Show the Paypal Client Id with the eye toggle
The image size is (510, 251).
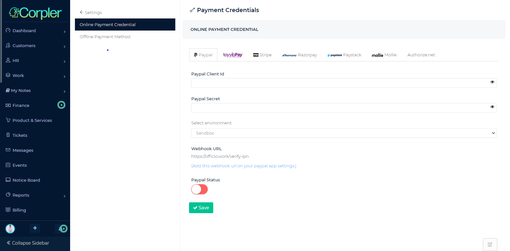point(492,82)
